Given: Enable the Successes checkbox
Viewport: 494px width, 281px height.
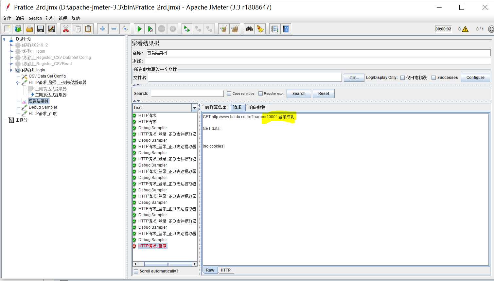Looking at the screenshot, I should (434, 78).
